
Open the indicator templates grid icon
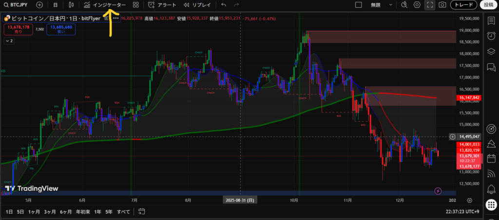pos(135,5)
